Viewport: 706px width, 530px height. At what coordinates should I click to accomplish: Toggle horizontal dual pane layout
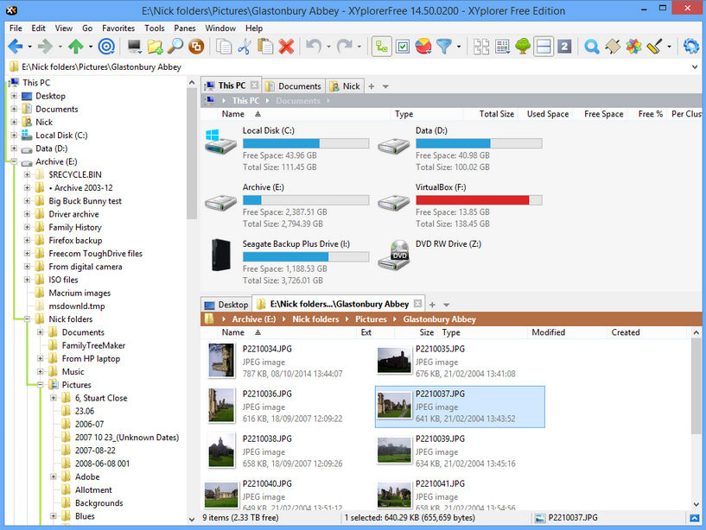tap(541, 46)
